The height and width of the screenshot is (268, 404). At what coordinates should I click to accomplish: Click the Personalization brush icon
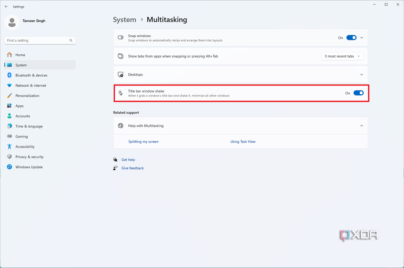[9, 96]
